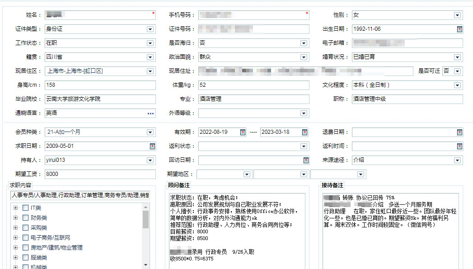Click inside the 顾问备注 text area
Screen dimensions: 473x269
(x=237, y=231)
